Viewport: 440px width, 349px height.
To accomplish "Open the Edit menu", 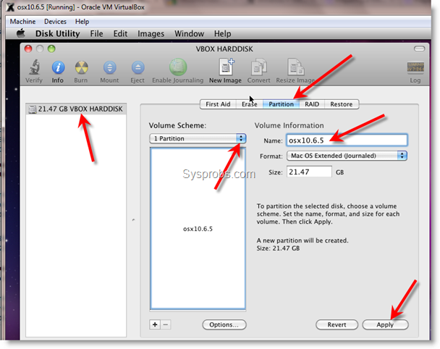I will (120, 34).
